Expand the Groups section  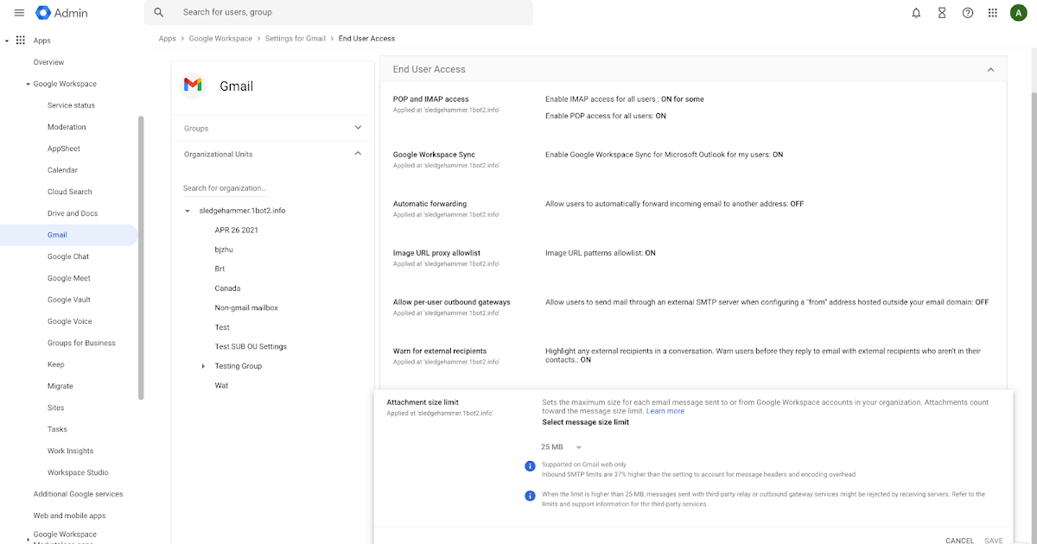358,128
